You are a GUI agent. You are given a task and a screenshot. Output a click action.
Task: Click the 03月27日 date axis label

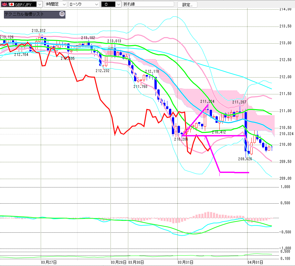(49, 261)
